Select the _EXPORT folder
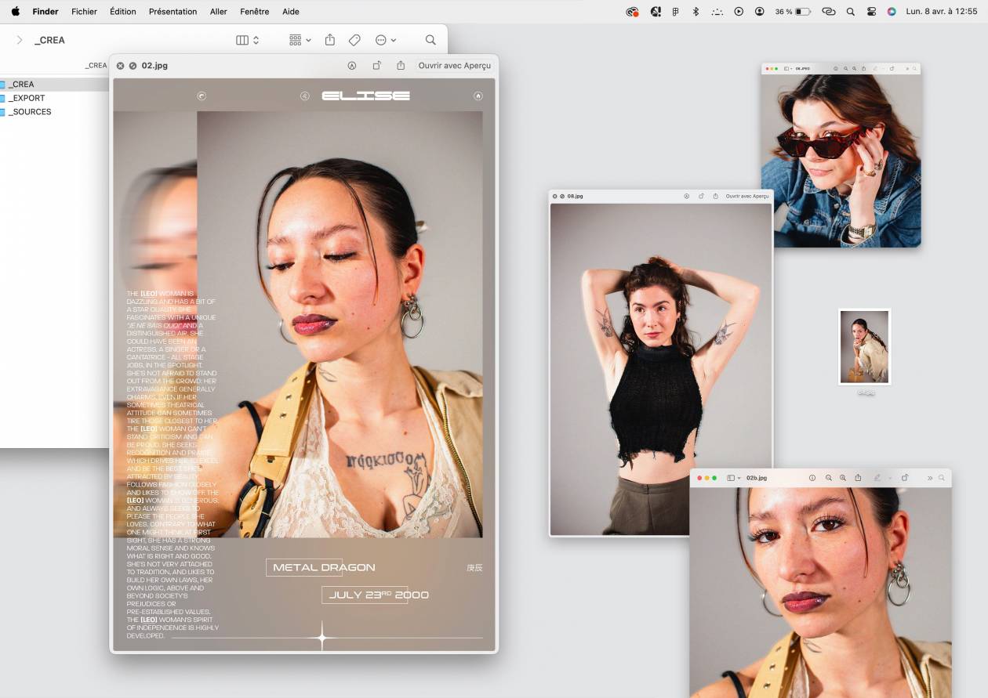 27,98
